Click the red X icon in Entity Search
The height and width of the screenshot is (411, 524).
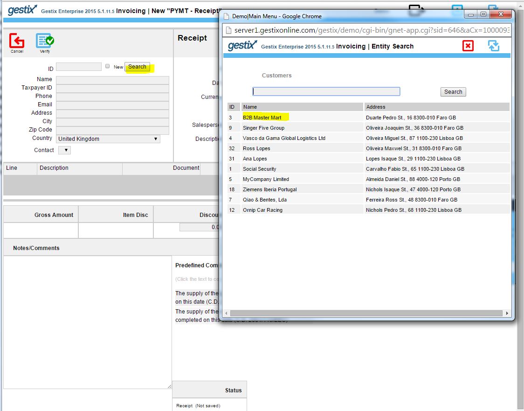(x=468, y=46)
